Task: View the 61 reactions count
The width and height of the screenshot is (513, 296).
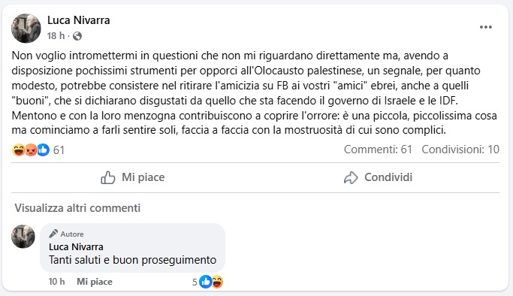Action: [59, 150]
